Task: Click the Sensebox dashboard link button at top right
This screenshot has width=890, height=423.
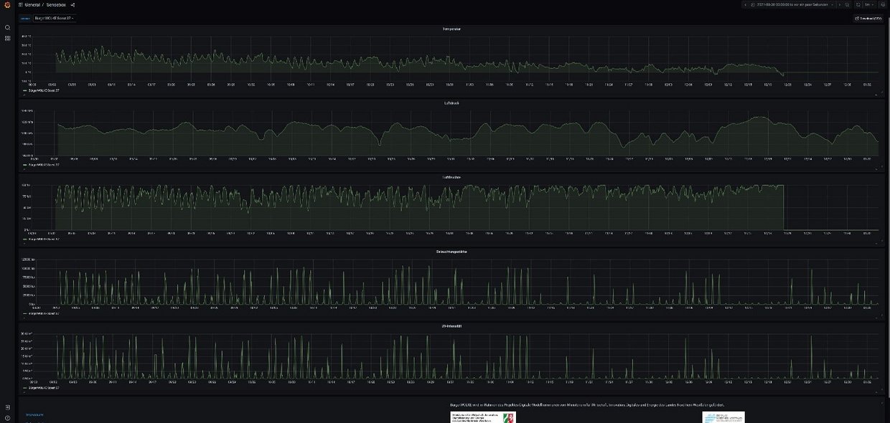Action: [867, 18]
